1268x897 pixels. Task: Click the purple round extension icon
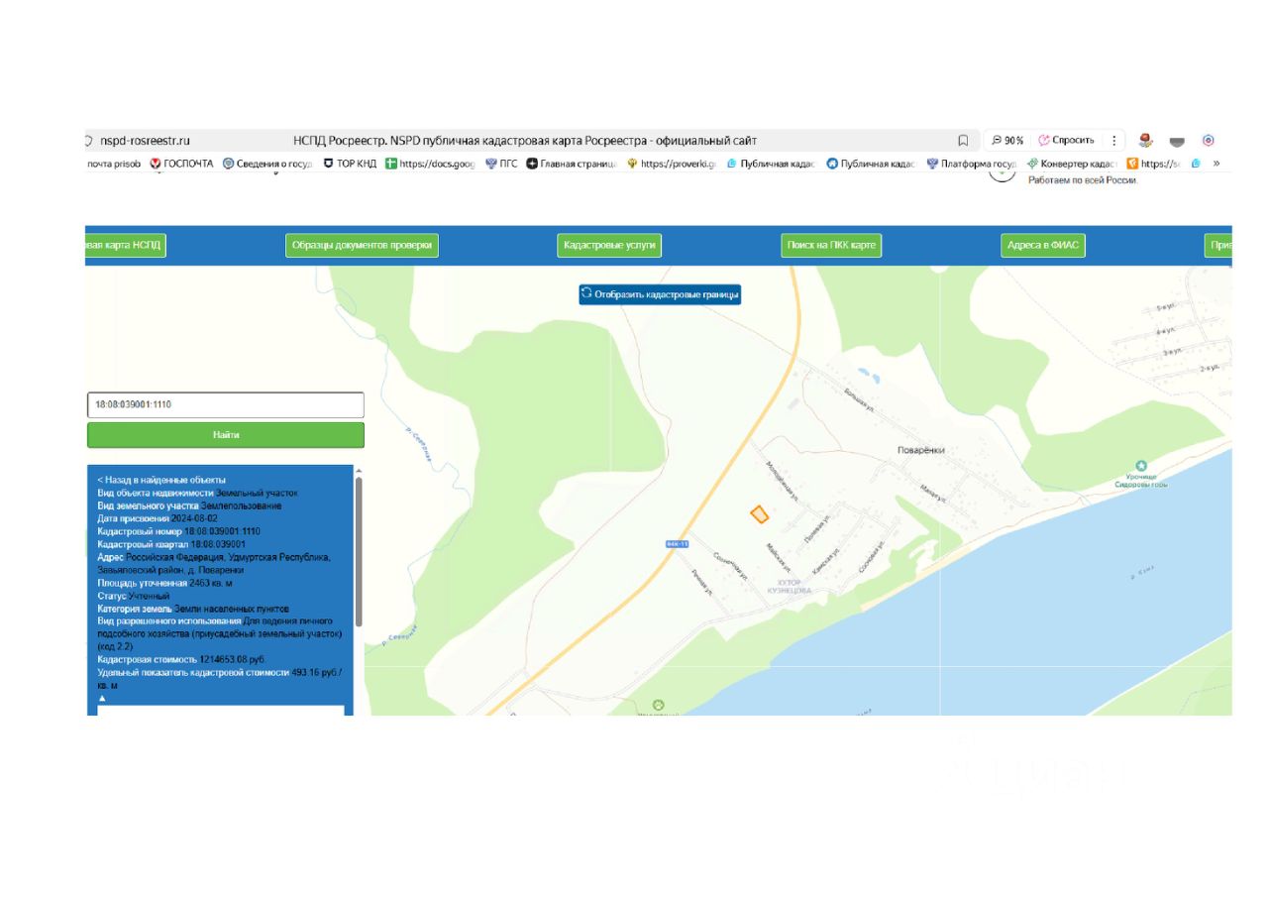click(x=1209, y=141)
